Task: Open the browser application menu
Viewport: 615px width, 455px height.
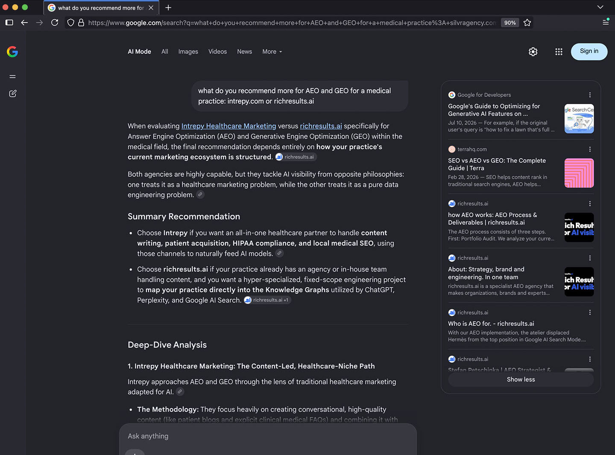Action: click(x=606, y=22)
